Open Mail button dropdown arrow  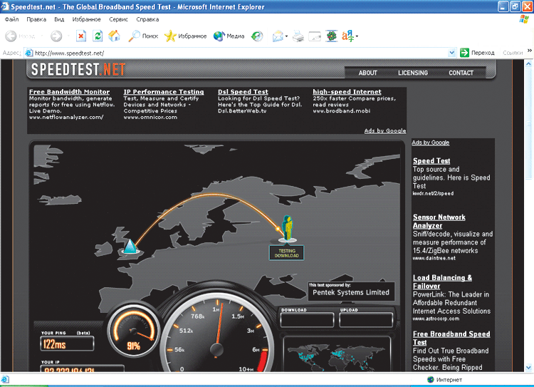286,36
